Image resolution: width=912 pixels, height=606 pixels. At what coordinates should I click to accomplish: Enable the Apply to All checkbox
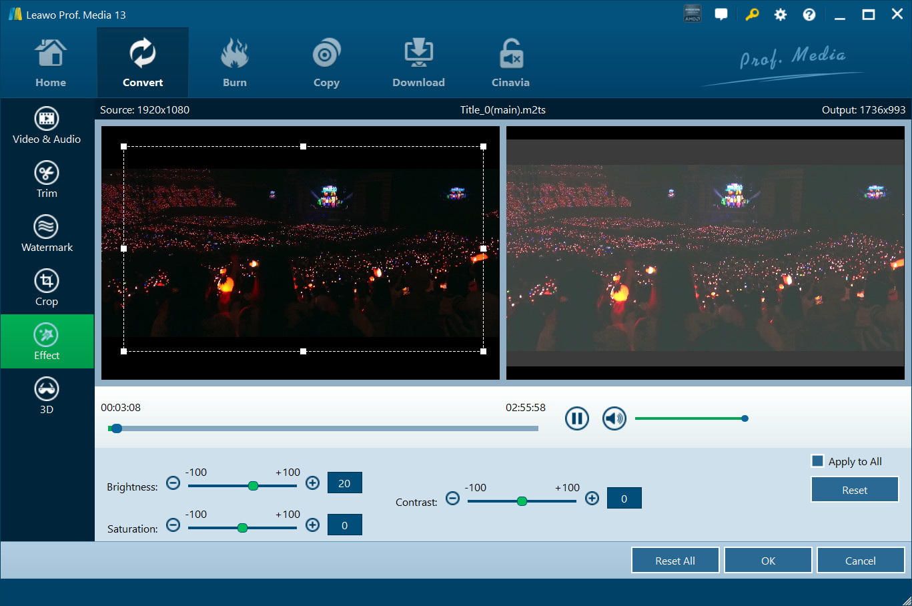tap(817, 461)
